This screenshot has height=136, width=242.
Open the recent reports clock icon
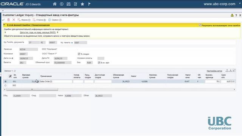pos(62,4)
